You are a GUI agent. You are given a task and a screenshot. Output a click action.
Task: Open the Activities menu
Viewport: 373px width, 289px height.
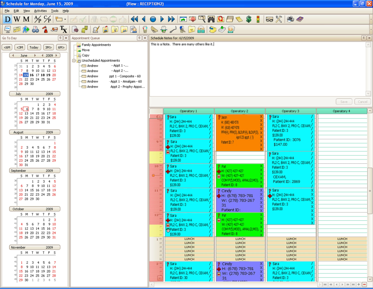pos(40,11)
